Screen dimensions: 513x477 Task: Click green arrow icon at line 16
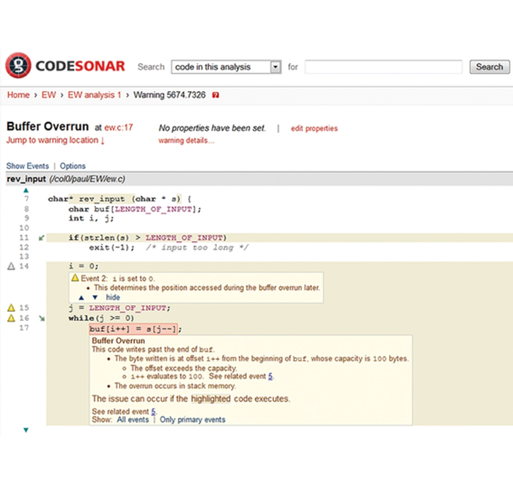pyautogui.click(x=42, y=318)
